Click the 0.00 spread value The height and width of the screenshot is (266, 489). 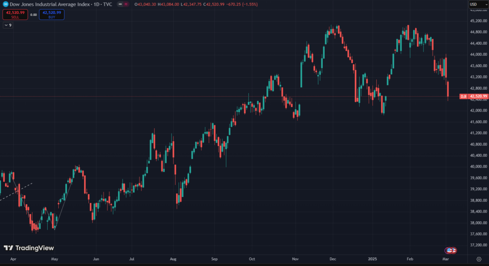pyautogui.click(x=33, y=15)
